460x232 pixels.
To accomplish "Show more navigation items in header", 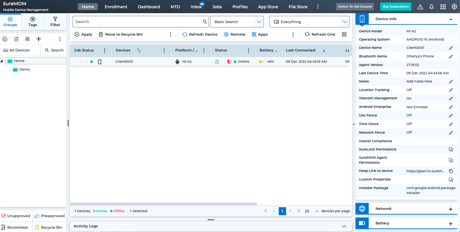I will click(318, 7).
